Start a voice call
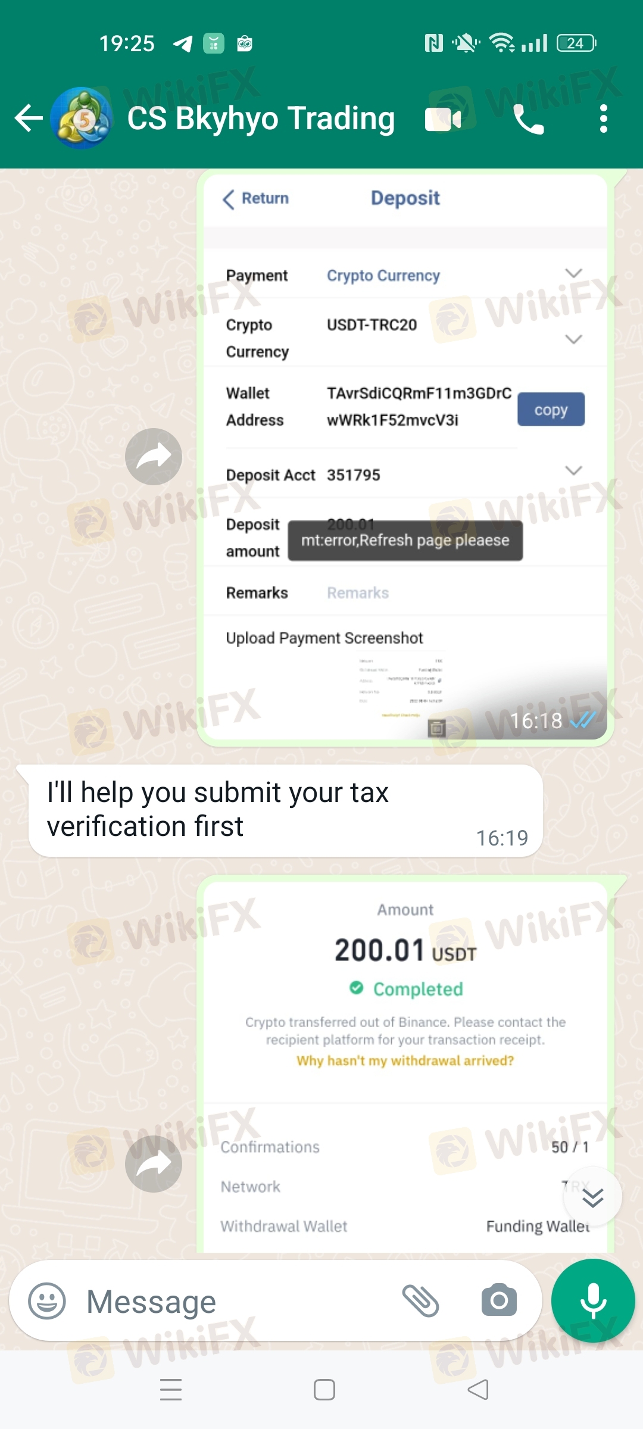643x1429 pixels. [528, 119]
